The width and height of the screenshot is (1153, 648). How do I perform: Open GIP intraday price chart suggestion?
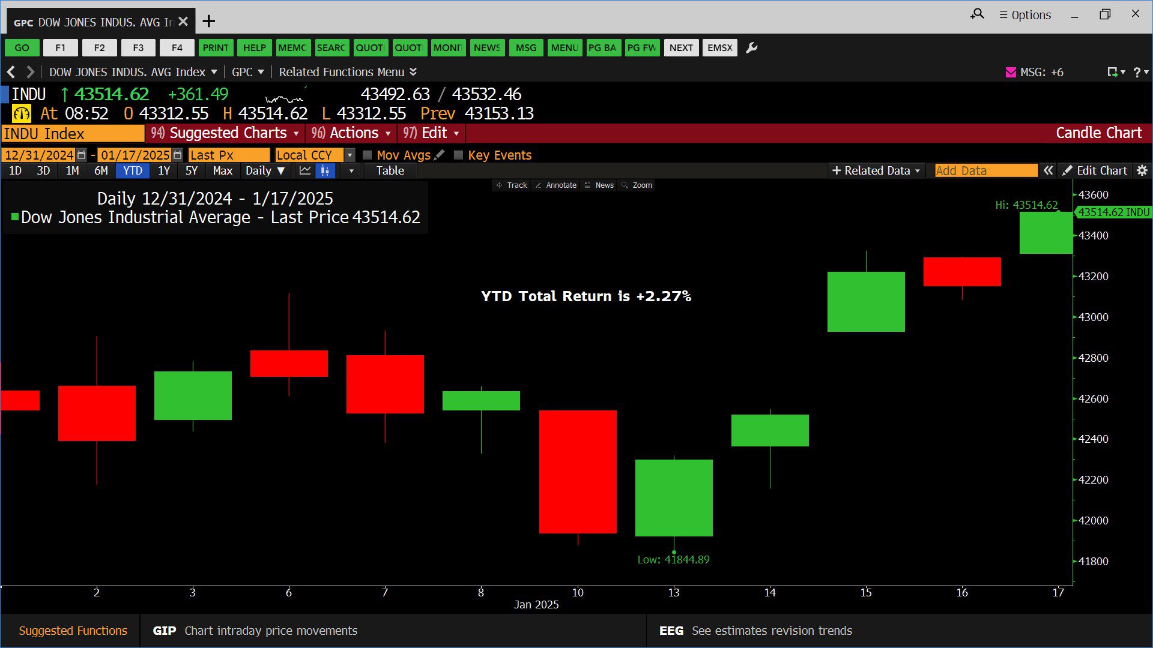click(255, 631)
